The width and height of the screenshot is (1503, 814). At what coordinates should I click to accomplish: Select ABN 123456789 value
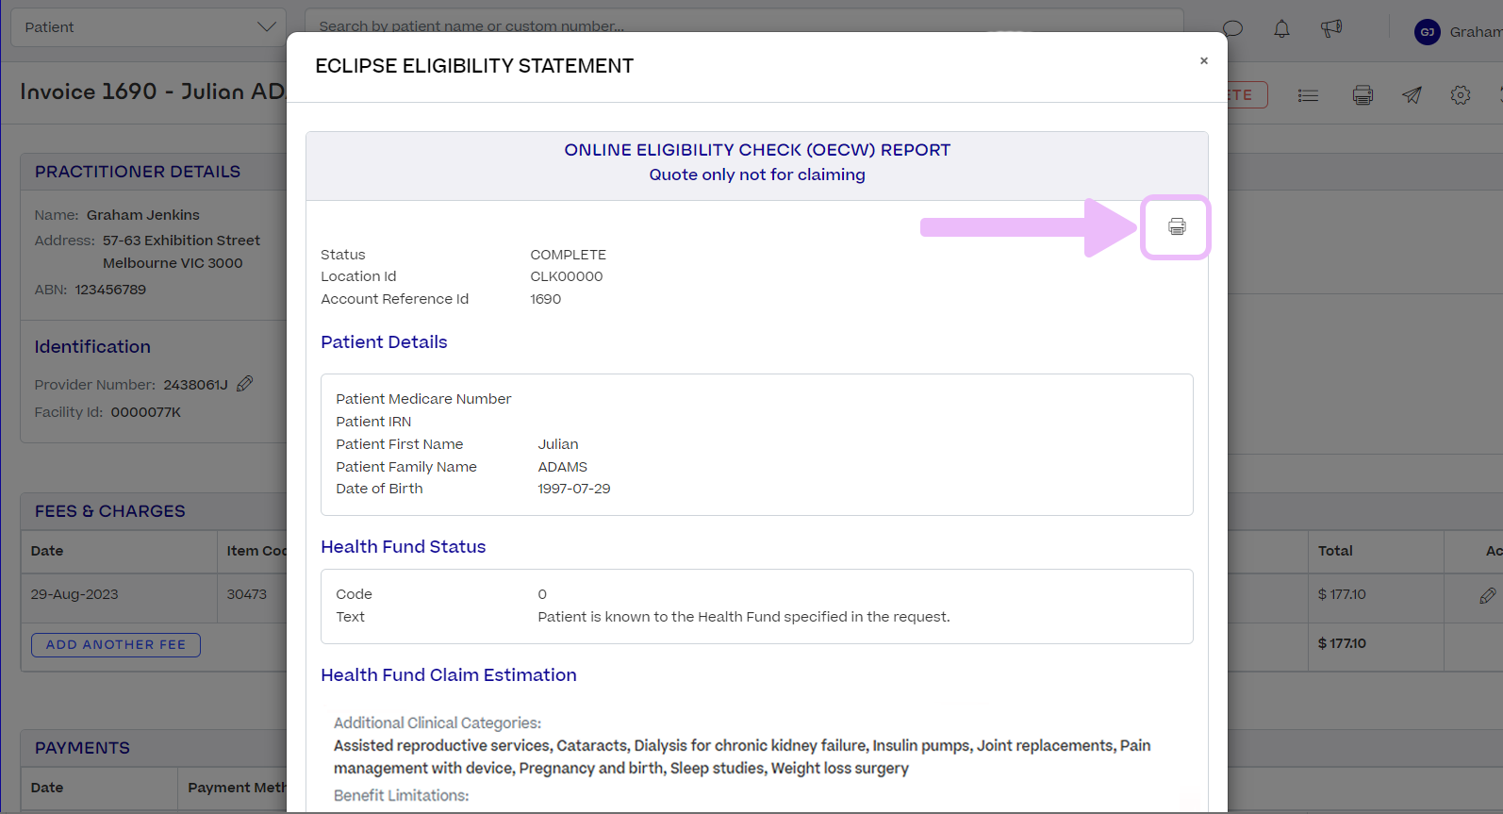point(110,290)
